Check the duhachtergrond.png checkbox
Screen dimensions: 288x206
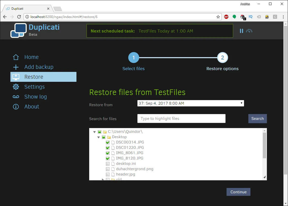[x=108, y=169]
